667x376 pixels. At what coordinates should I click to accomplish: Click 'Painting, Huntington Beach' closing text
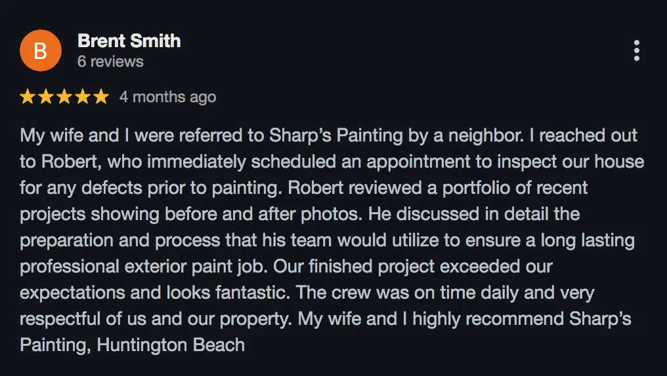[x=133, y=345]
